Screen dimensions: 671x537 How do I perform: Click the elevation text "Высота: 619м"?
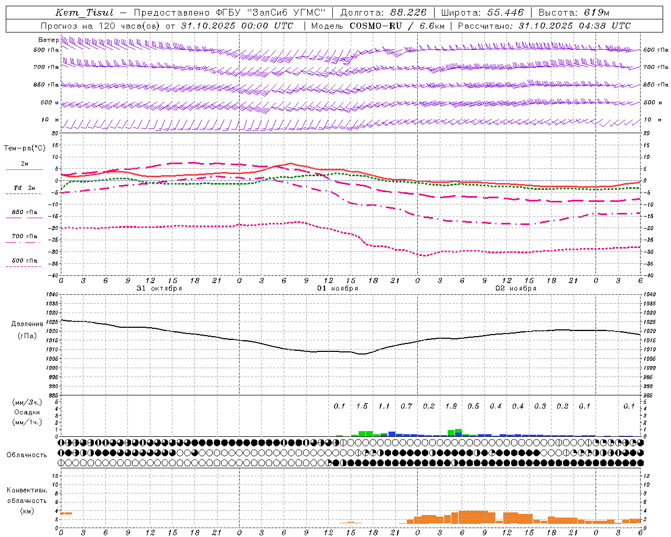point(574,13)
